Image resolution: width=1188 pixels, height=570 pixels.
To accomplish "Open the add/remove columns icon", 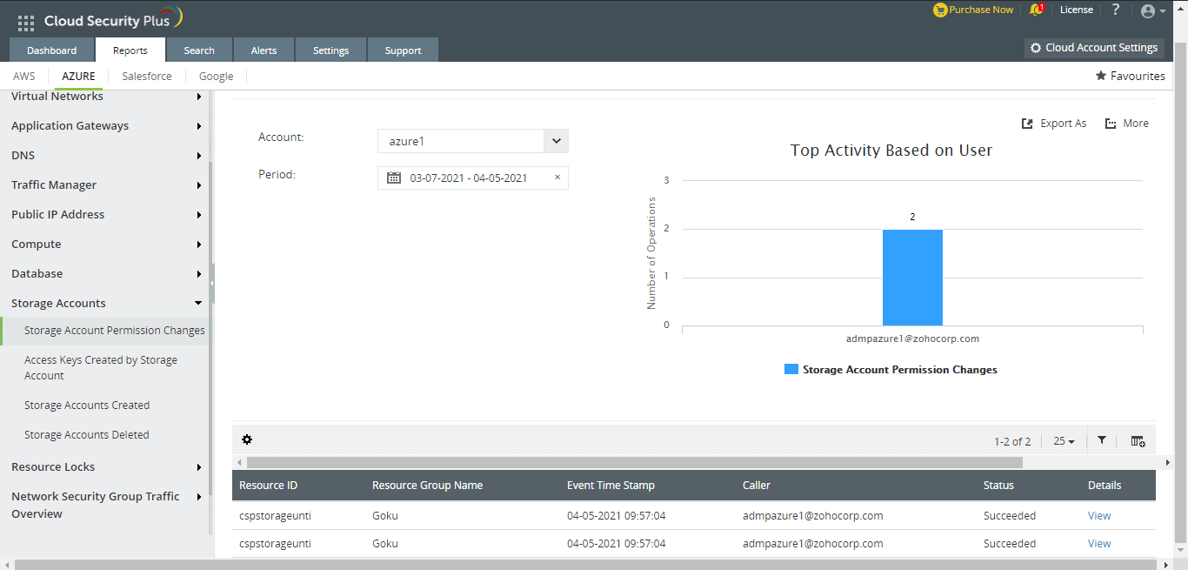I will click(x=1138, y=441).
